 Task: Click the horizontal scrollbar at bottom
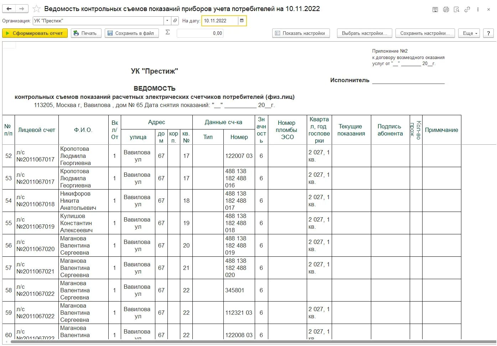[253, 342]
